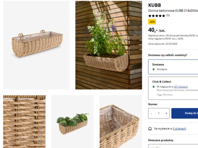Click the store display house icon

pos(150,129)
